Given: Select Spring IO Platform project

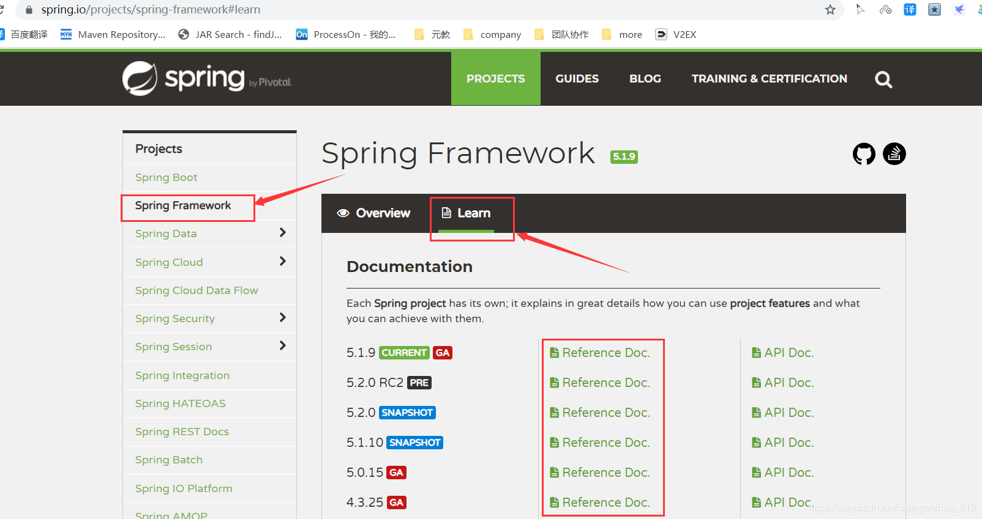Looking at the screenshot, I should [184, 488].
